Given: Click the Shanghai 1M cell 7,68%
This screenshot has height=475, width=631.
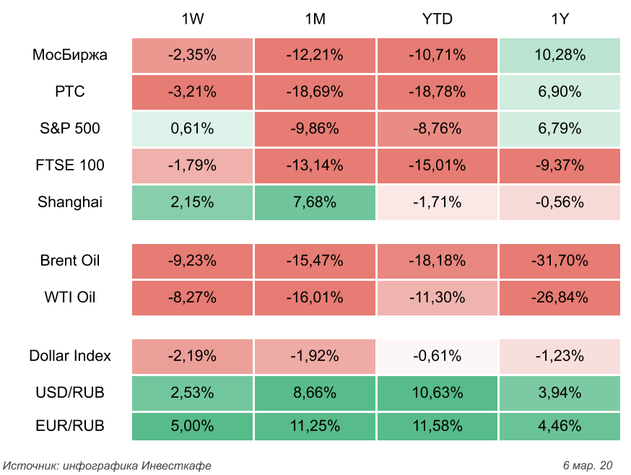Looking at the screenshot, I should [315, 202].
